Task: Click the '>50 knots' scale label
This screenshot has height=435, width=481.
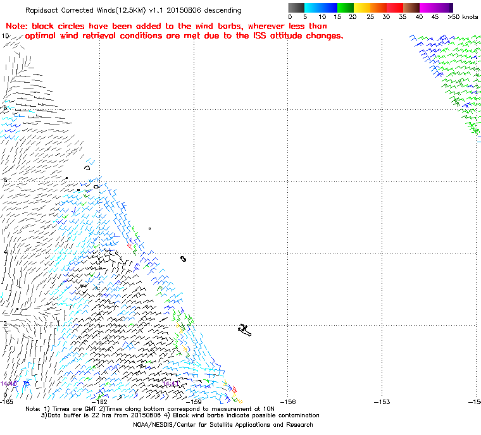Action: tap(463, 17)
